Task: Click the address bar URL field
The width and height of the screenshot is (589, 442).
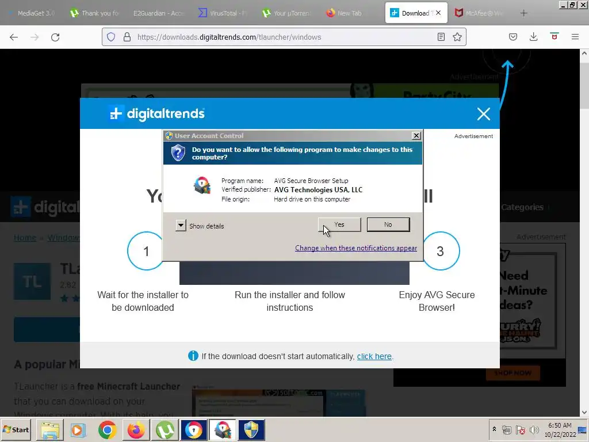Action: [x=284, y=37]
